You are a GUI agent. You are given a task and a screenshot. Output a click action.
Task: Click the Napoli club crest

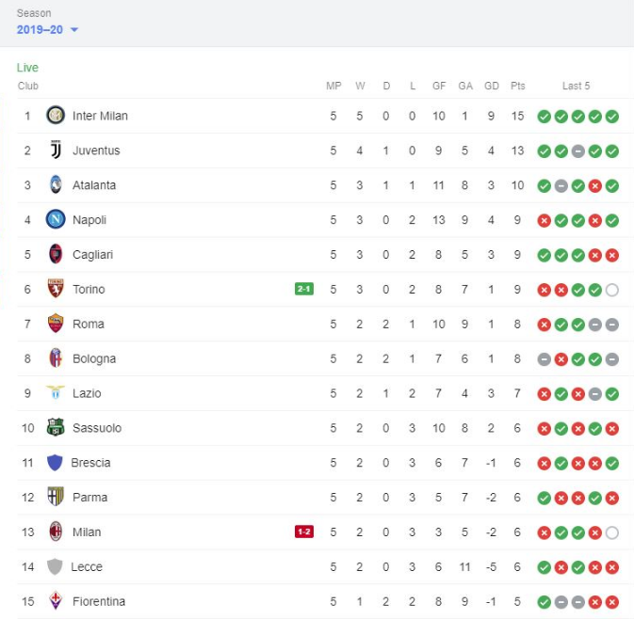point(56,220)
